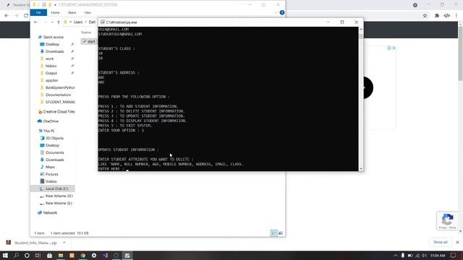Screen dimensions: 463x260
Task: Open File Explorer taskbar icon
Action: [61, 255]
